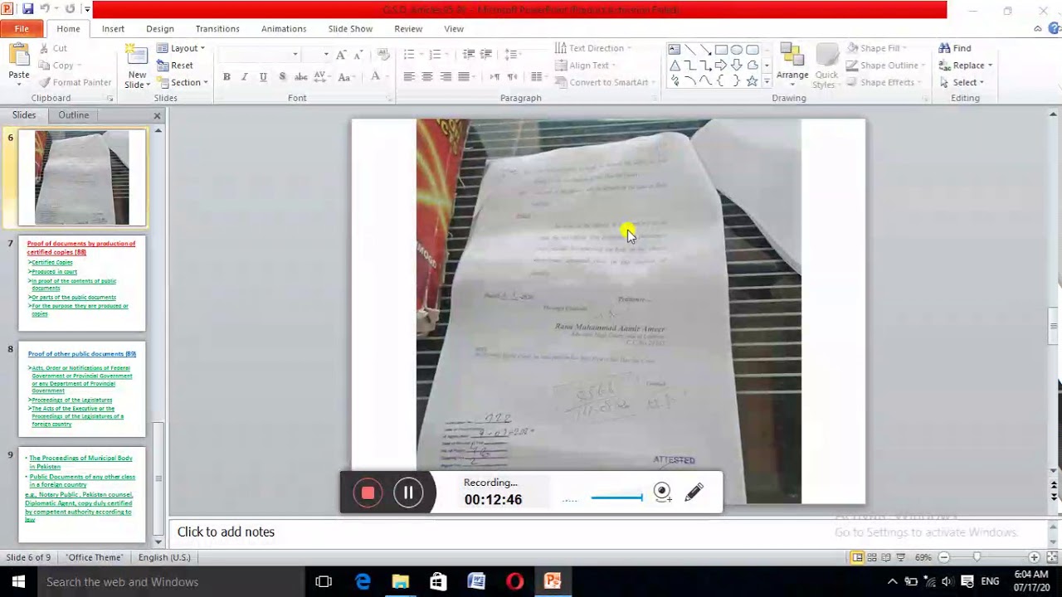
Task: Open the Layout dropdown
Action: (181, 48)
